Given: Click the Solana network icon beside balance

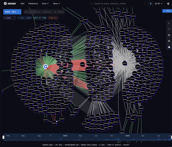Looking at the screenshot, I should pyautogui.click(x=150, y=4).
